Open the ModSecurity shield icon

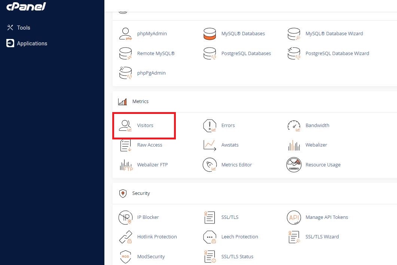125,257
